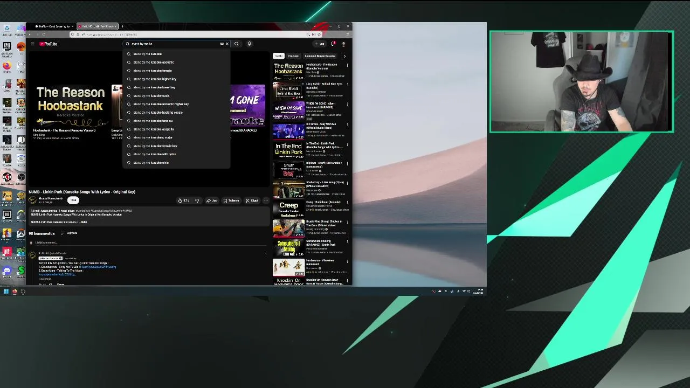Go to the YouTube home logo
Image resolution: width=690 pixels, height=388 pixels.
pyautogui.click(x=49, y=44)
